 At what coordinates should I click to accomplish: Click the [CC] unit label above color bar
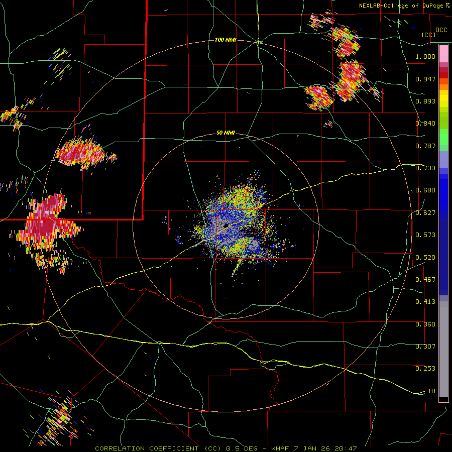pyautogui.click(x=429, y=35)
